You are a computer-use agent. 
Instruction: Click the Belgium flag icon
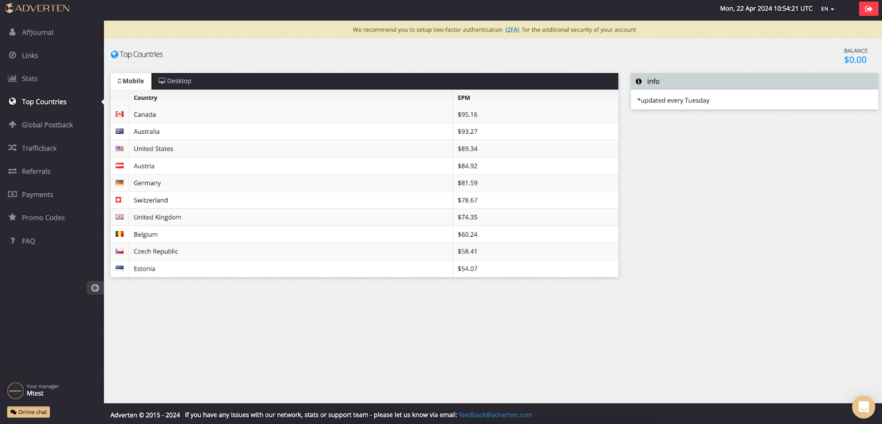(x=120, y=234)
